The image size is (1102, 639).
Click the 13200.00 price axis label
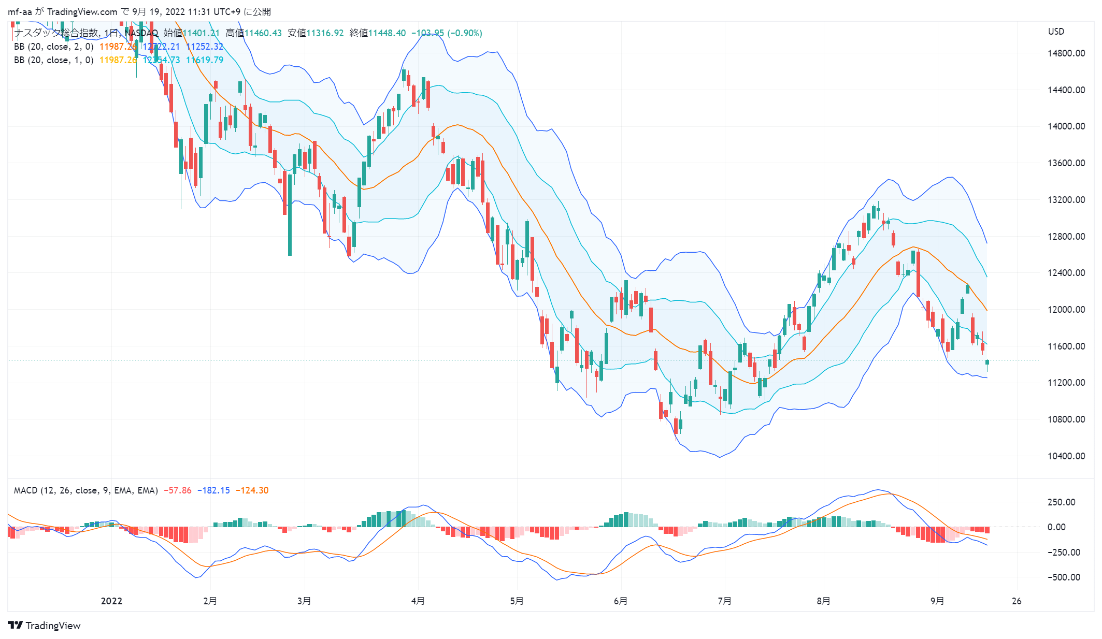(x=1066, y=200)
